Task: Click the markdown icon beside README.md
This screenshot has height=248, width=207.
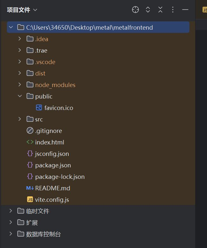Action: 30,188
